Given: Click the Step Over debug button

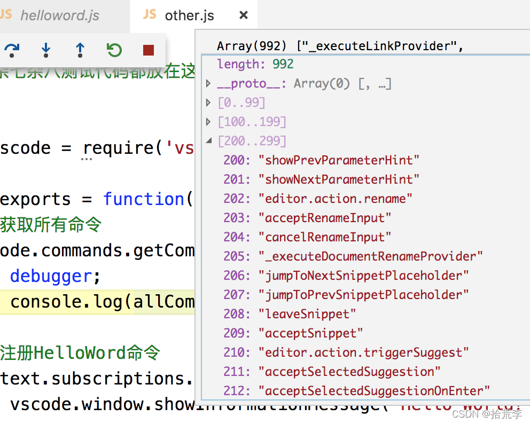Looking at the screenshot, I should pyautogui.click(x=12, y=50).
